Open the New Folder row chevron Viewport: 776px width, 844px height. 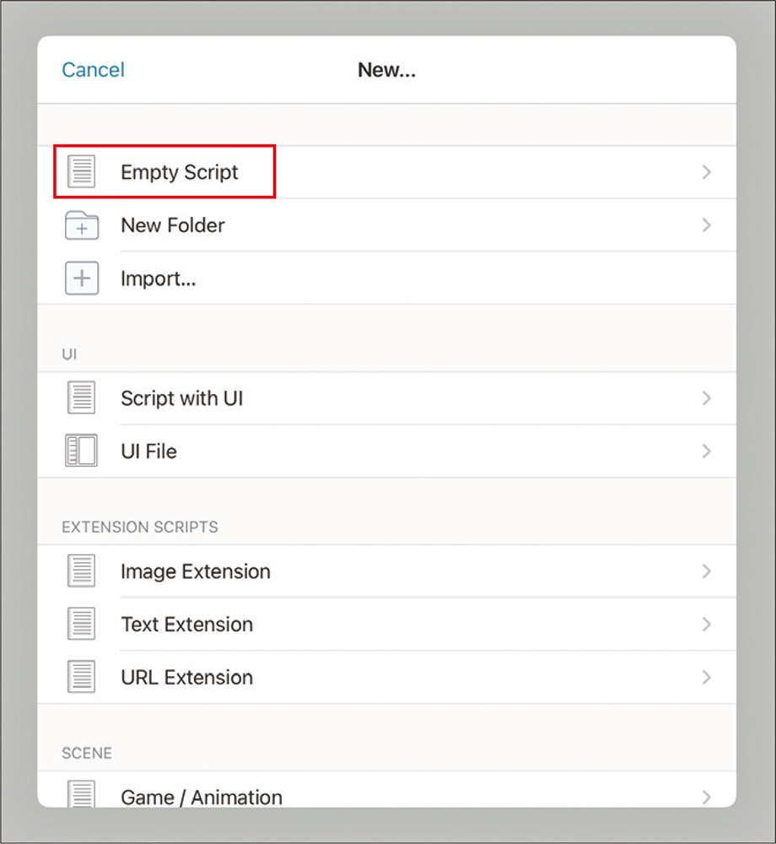pyautogui.click(x=707, y=225)
